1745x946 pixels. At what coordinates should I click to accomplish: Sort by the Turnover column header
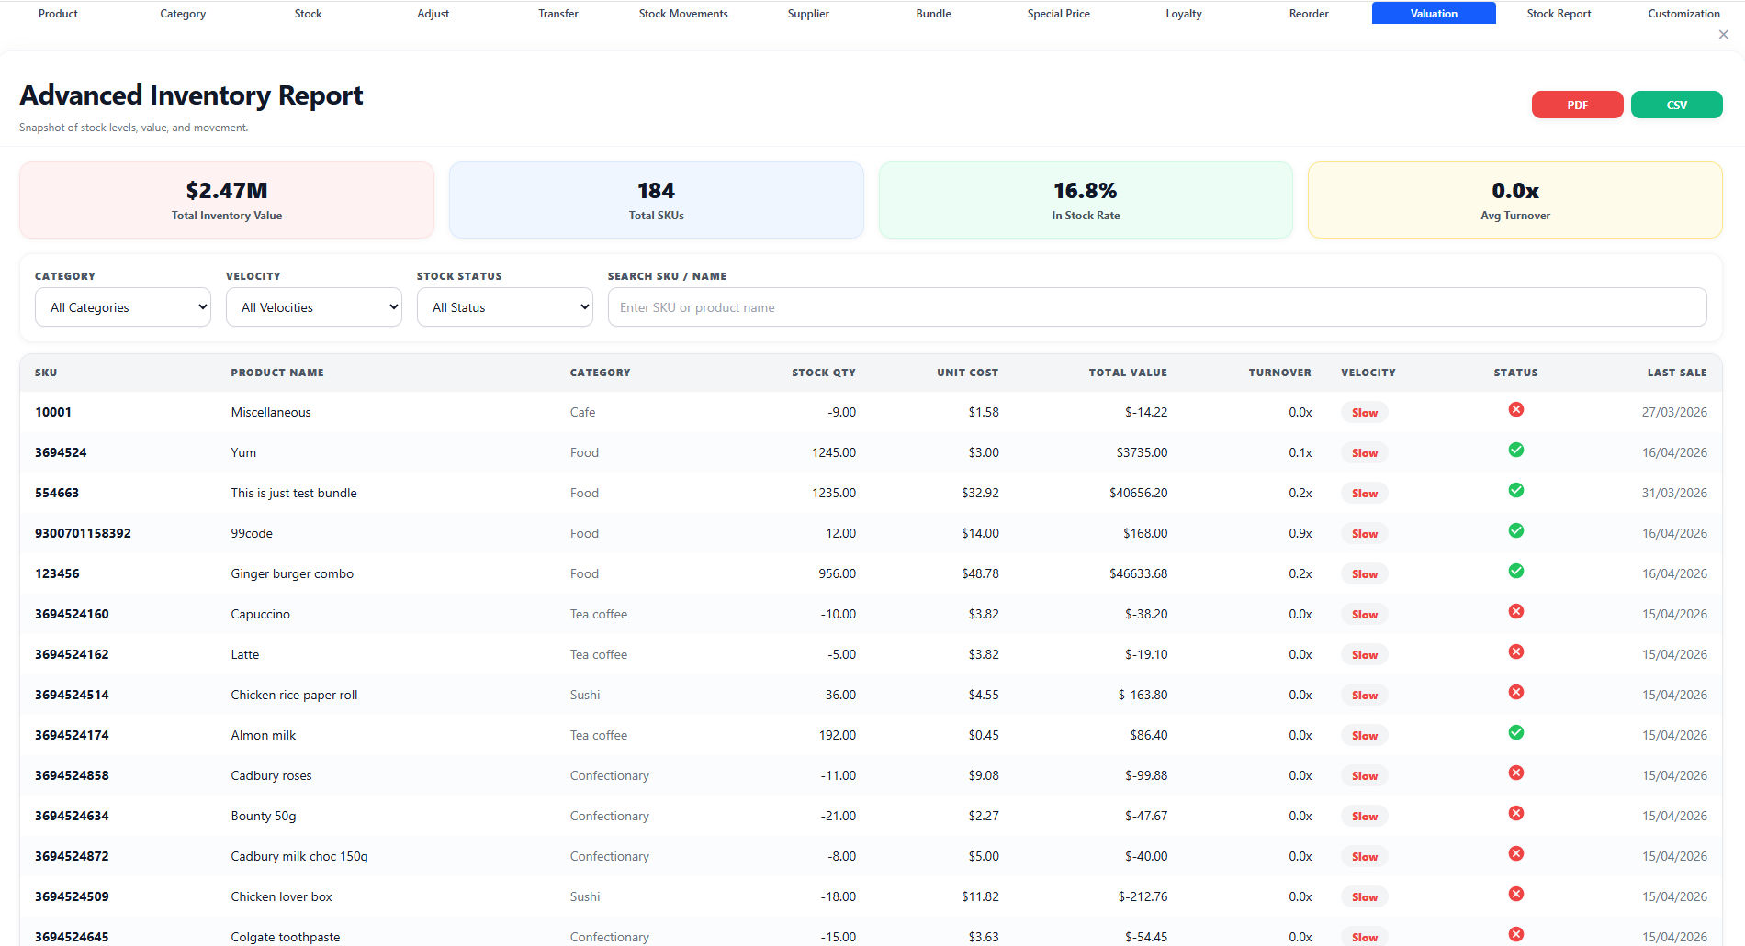pyautogui.click(x=1279, y=373)
